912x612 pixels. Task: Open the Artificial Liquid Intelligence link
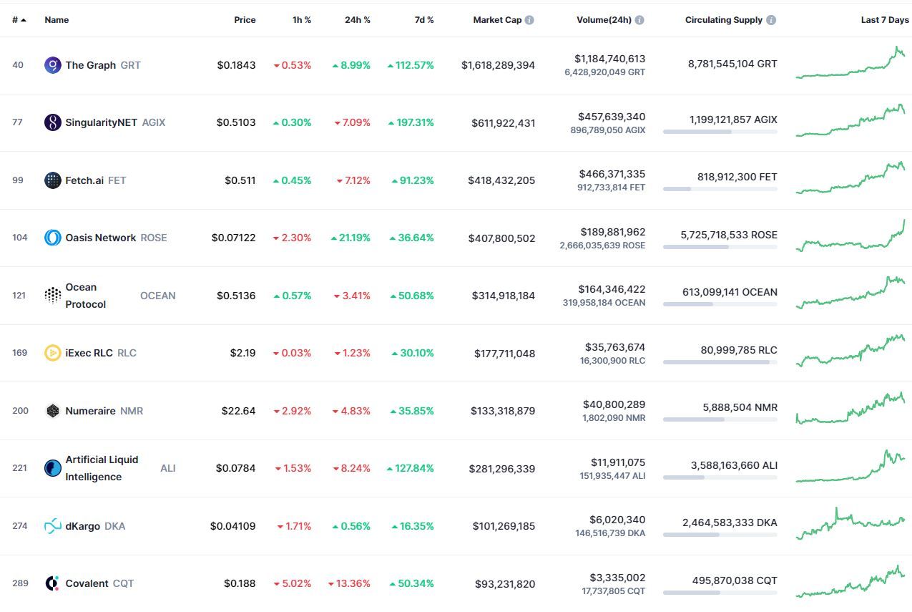(x=102, y=468)
